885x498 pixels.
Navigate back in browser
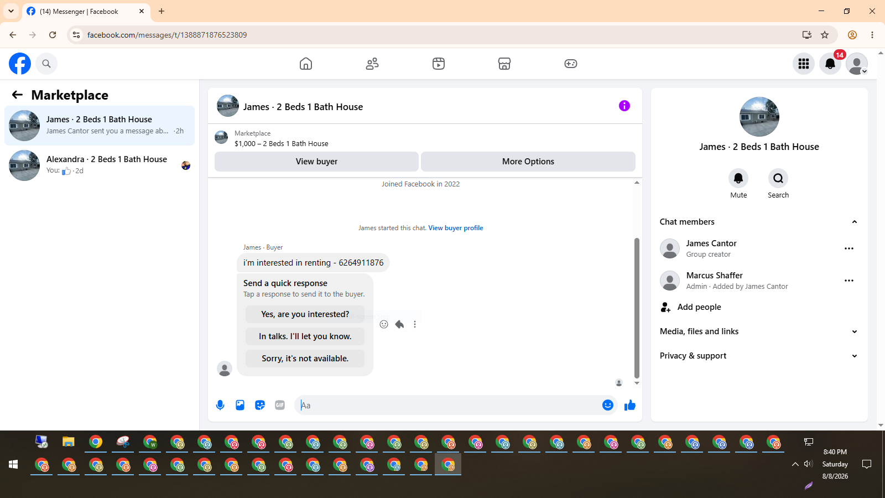click(x=13, y=35)
